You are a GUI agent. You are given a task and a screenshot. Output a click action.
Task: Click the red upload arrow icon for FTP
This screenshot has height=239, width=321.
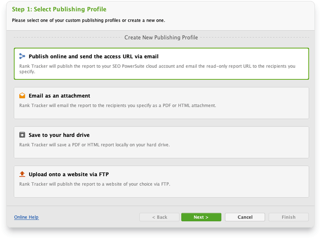(x=22, y=174)
